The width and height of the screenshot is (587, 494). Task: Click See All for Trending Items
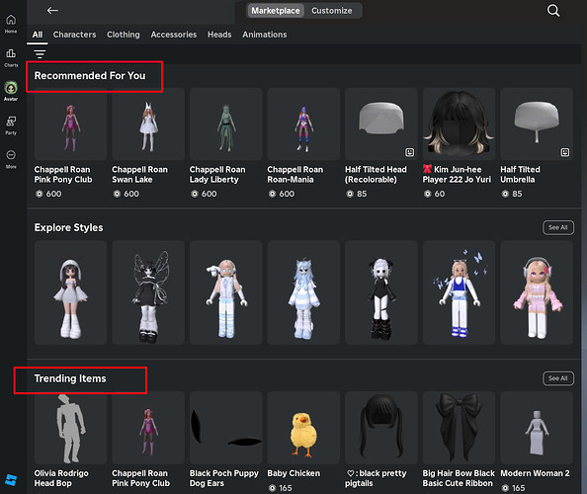[x=558, y=378]
